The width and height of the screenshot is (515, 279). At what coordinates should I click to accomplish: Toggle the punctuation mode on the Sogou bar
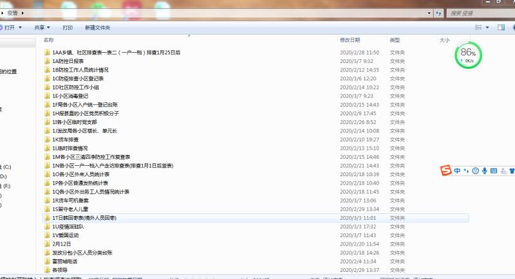tap(465, 171)
